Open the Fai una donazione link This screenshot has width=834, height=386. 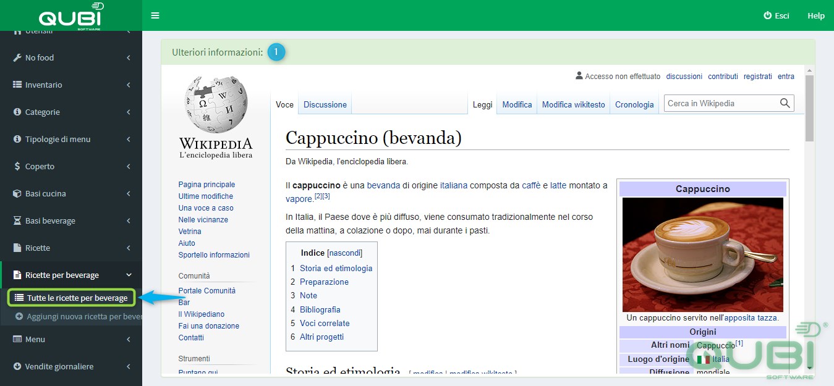209,326
